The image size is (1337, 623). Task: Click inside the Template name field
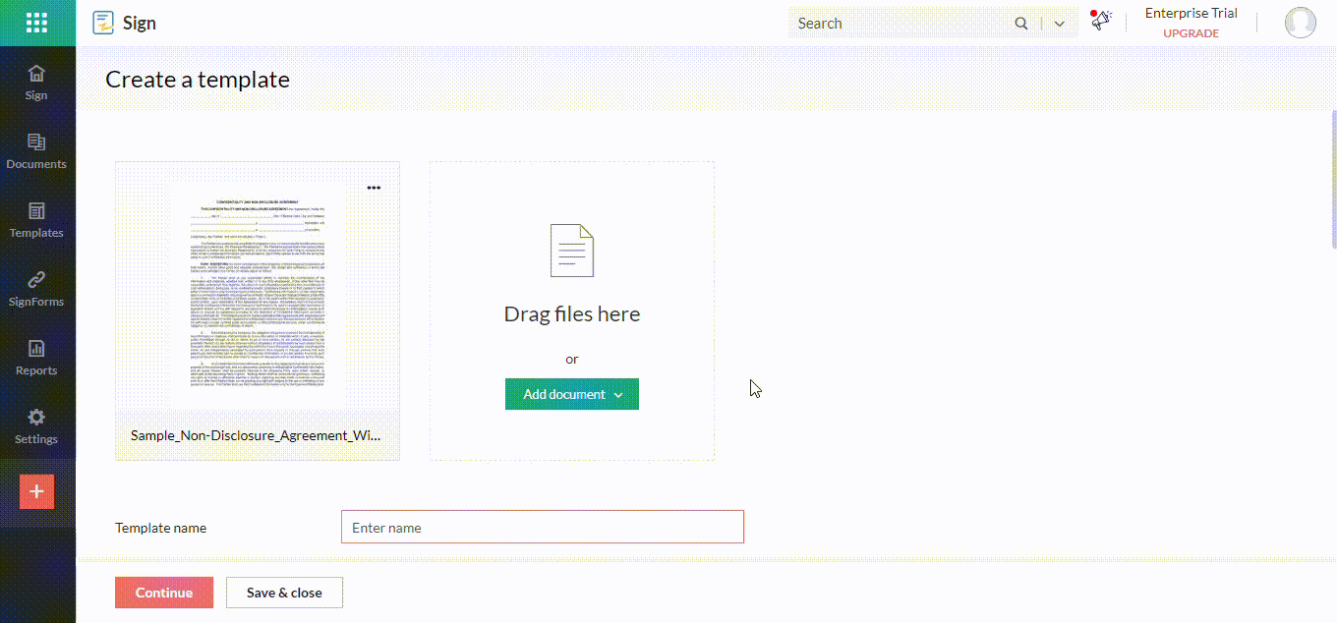coord(542,527)
